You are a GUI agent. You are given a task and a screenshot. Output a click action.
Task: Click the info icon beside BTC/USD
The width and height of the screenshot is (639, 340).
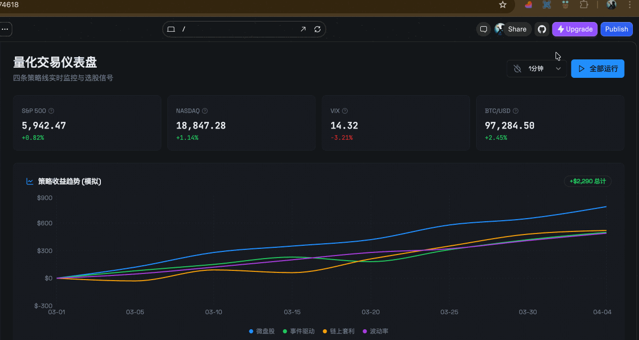516,111
